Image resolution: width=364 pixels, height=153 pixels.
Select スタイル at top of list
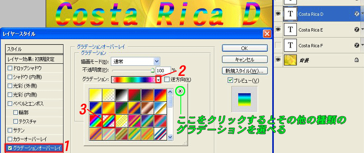[x=34, y=49]
